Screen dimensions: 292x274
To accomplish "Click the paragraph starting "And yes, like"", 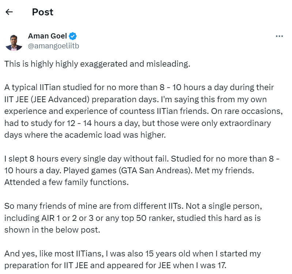I will pyautogui.click(x=132, y=259).
